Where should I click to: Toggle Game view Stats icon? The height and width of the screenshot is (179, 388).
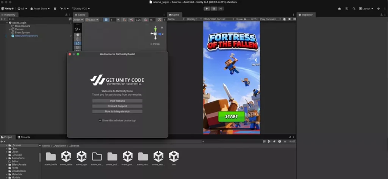click(x=294, y=19)
